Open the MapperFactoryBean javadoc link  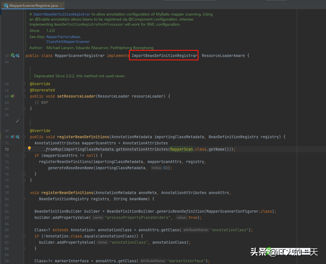point(63,37)
